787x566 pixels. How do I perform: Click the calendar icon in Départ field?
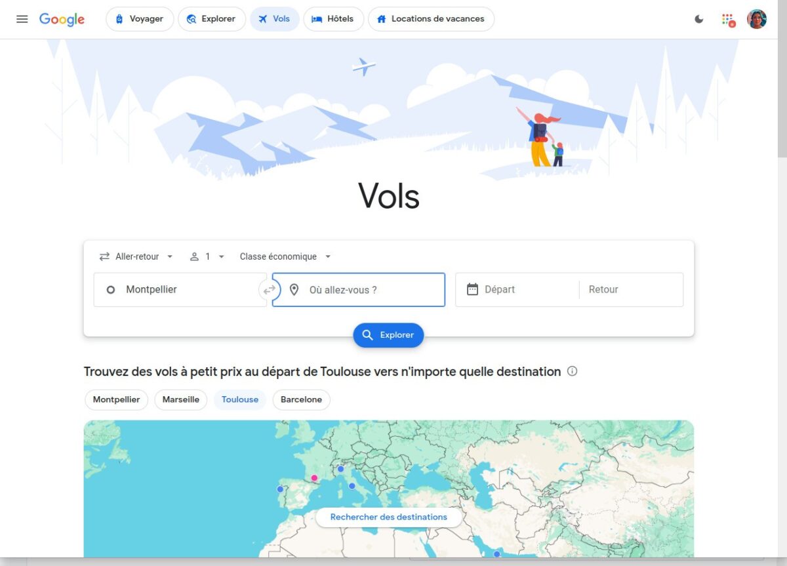tap(472, 289)
